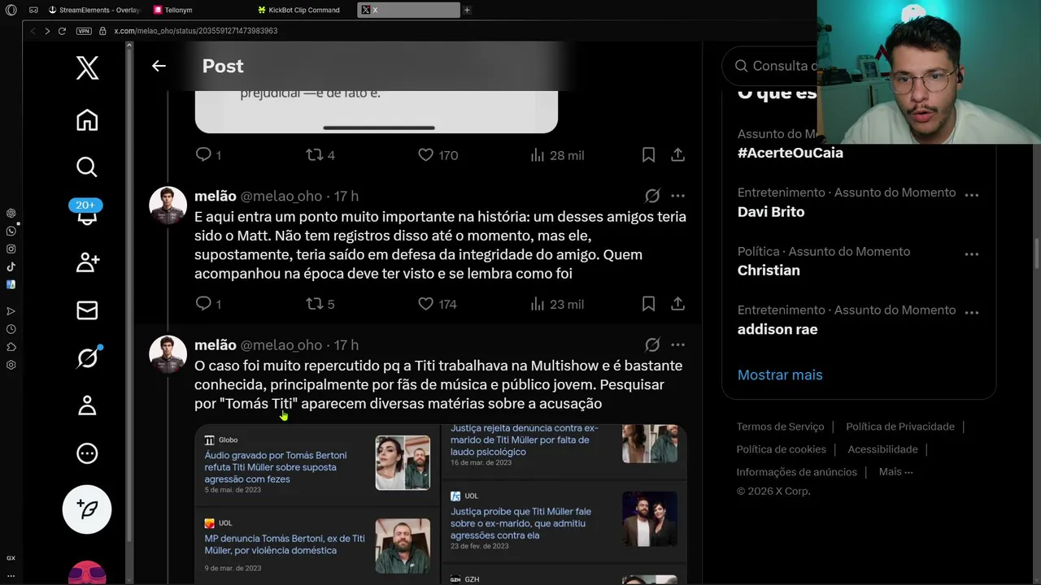The width and height of the screenshot is (1041, 585).
Task: Open the X home logo
Action: coord(87,67)
